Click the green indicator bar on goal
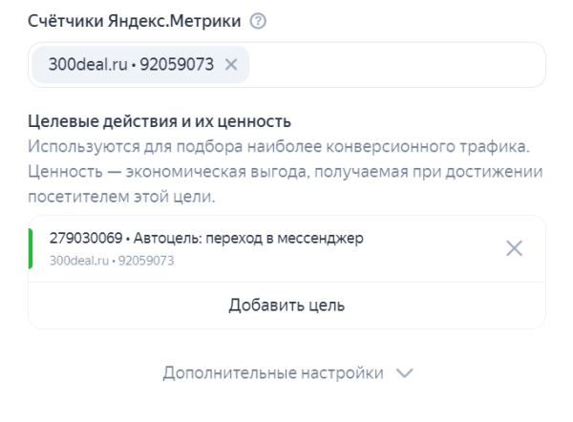573x422 pixels. click(31, 248)
